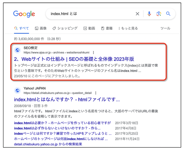Open the ツール options
The image size is (183, 150).
[166, 28]
